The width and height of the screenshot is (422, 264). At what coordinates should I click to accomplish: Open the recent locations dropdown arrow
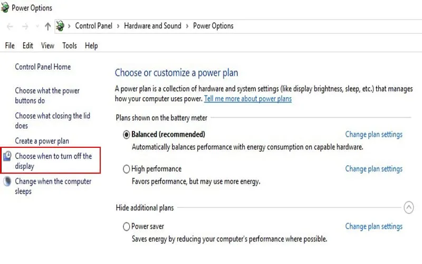point(37,26)
